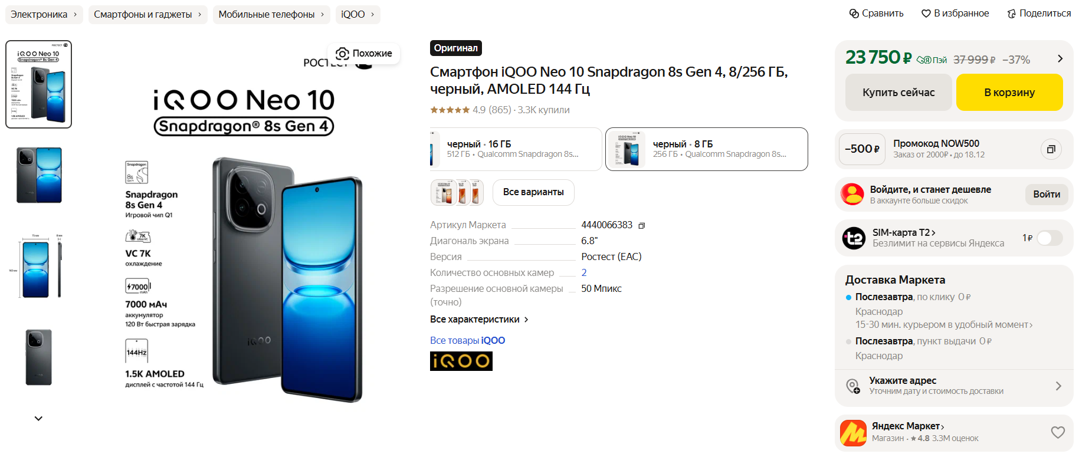Image resolution: width=1079 pixels, height=457 pixels.
Task: Favorite the Яндекс Маркет store heart
Action: click(x=1058, y=432)
